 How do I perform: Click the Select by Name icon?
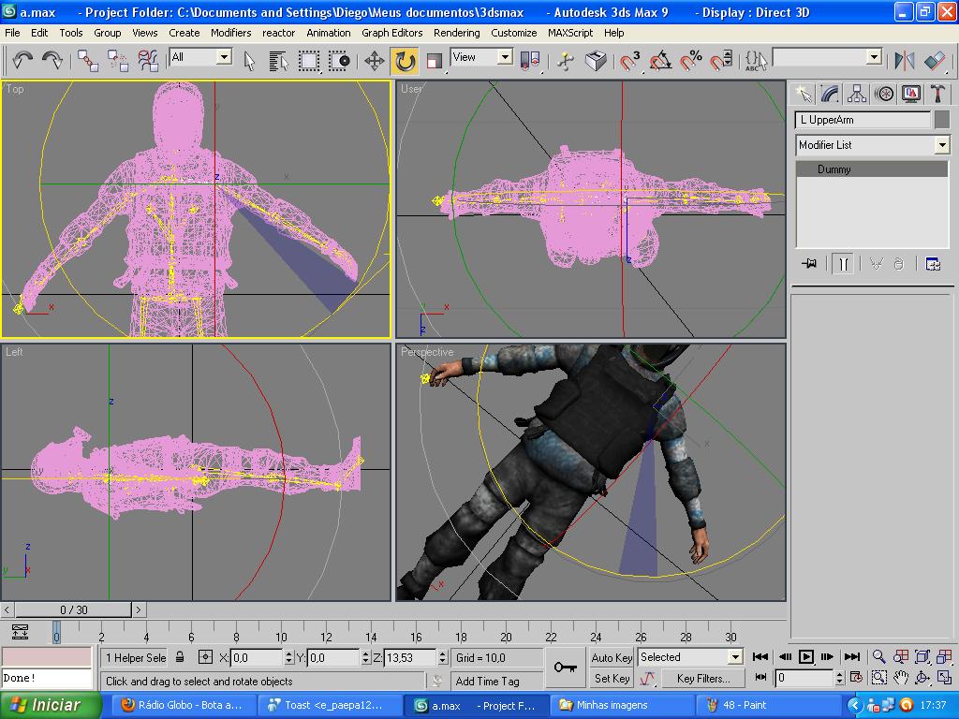(278, 61)
